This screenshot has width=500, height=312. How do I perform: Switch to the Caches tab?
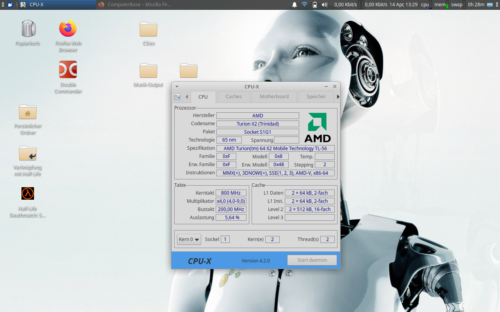pos(233,96)
